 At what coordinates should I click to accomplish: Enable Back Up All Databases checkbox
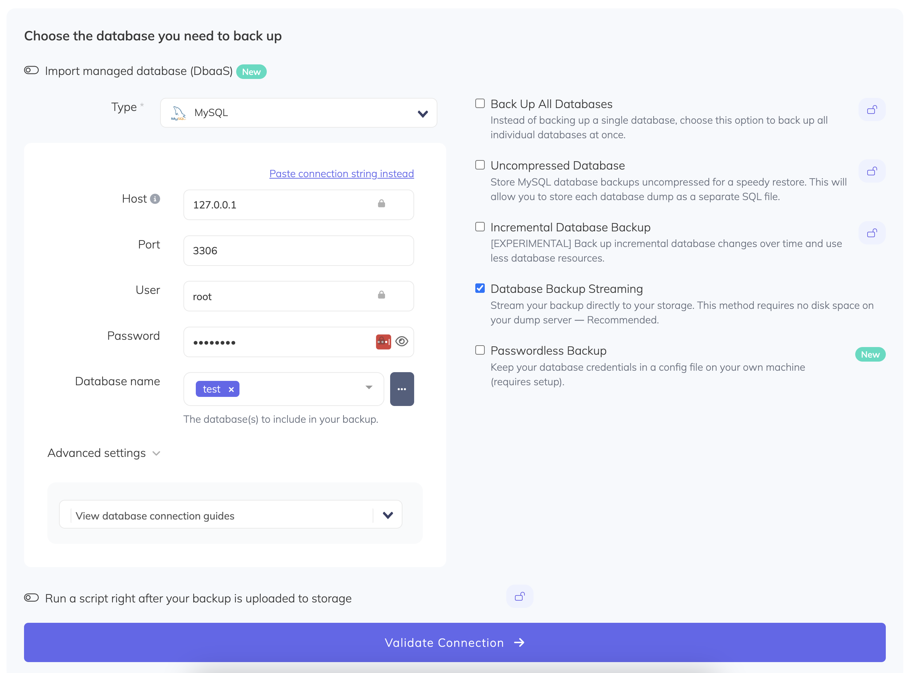(480, 103)
